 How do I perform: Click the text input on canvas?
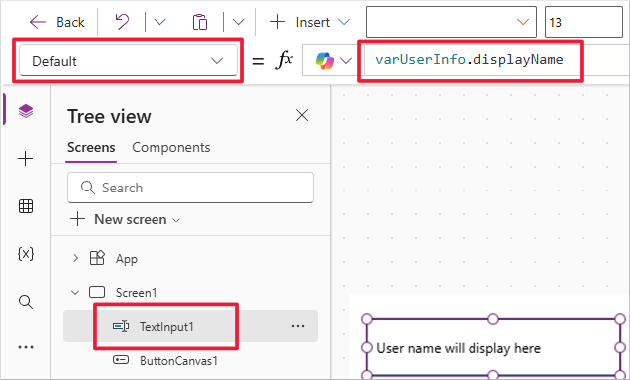pyautogui.click(x=493, y=348)
